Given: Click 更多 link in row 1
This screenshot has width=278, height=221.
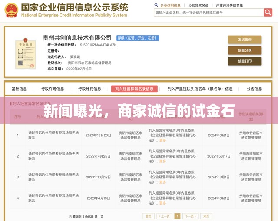Looking at the screenshot, I should (x=162, y=140).
